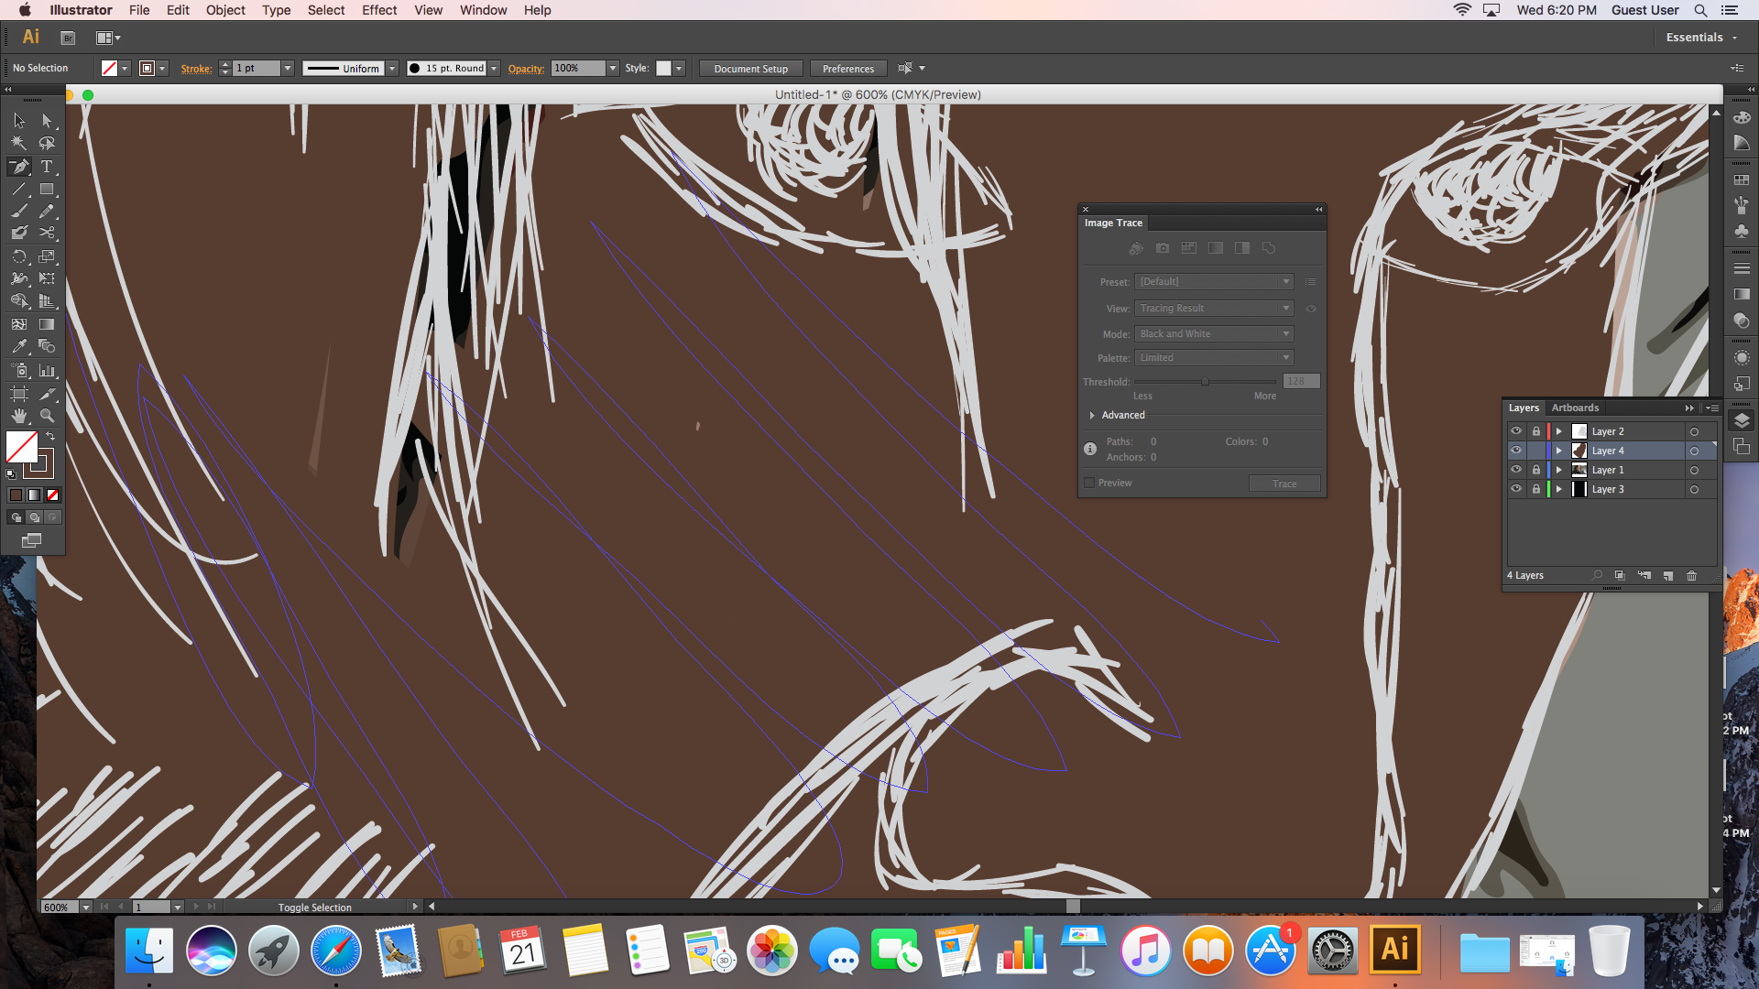The image size is (1759, 989).
Task: Toggle visibility of Layer 3
Action: (x=1516, y=489)
